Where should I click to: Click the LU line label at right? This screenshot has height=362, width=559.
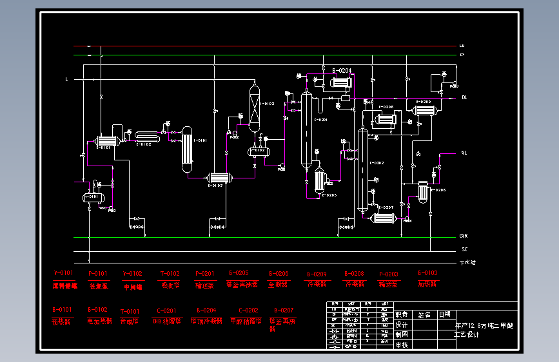[462, 46]
